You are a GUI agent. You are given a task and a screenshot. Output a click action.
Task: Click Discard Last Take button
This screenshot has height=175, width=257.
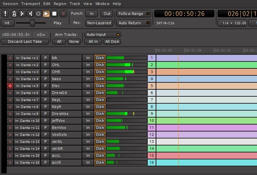click(x=25, y=42)
